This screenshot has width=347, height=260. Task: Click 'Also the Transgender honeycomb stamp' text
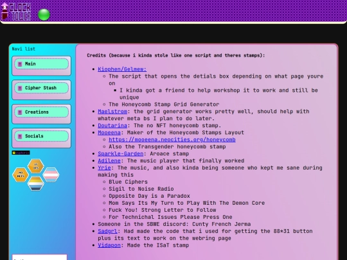click(x=167, y=147)
